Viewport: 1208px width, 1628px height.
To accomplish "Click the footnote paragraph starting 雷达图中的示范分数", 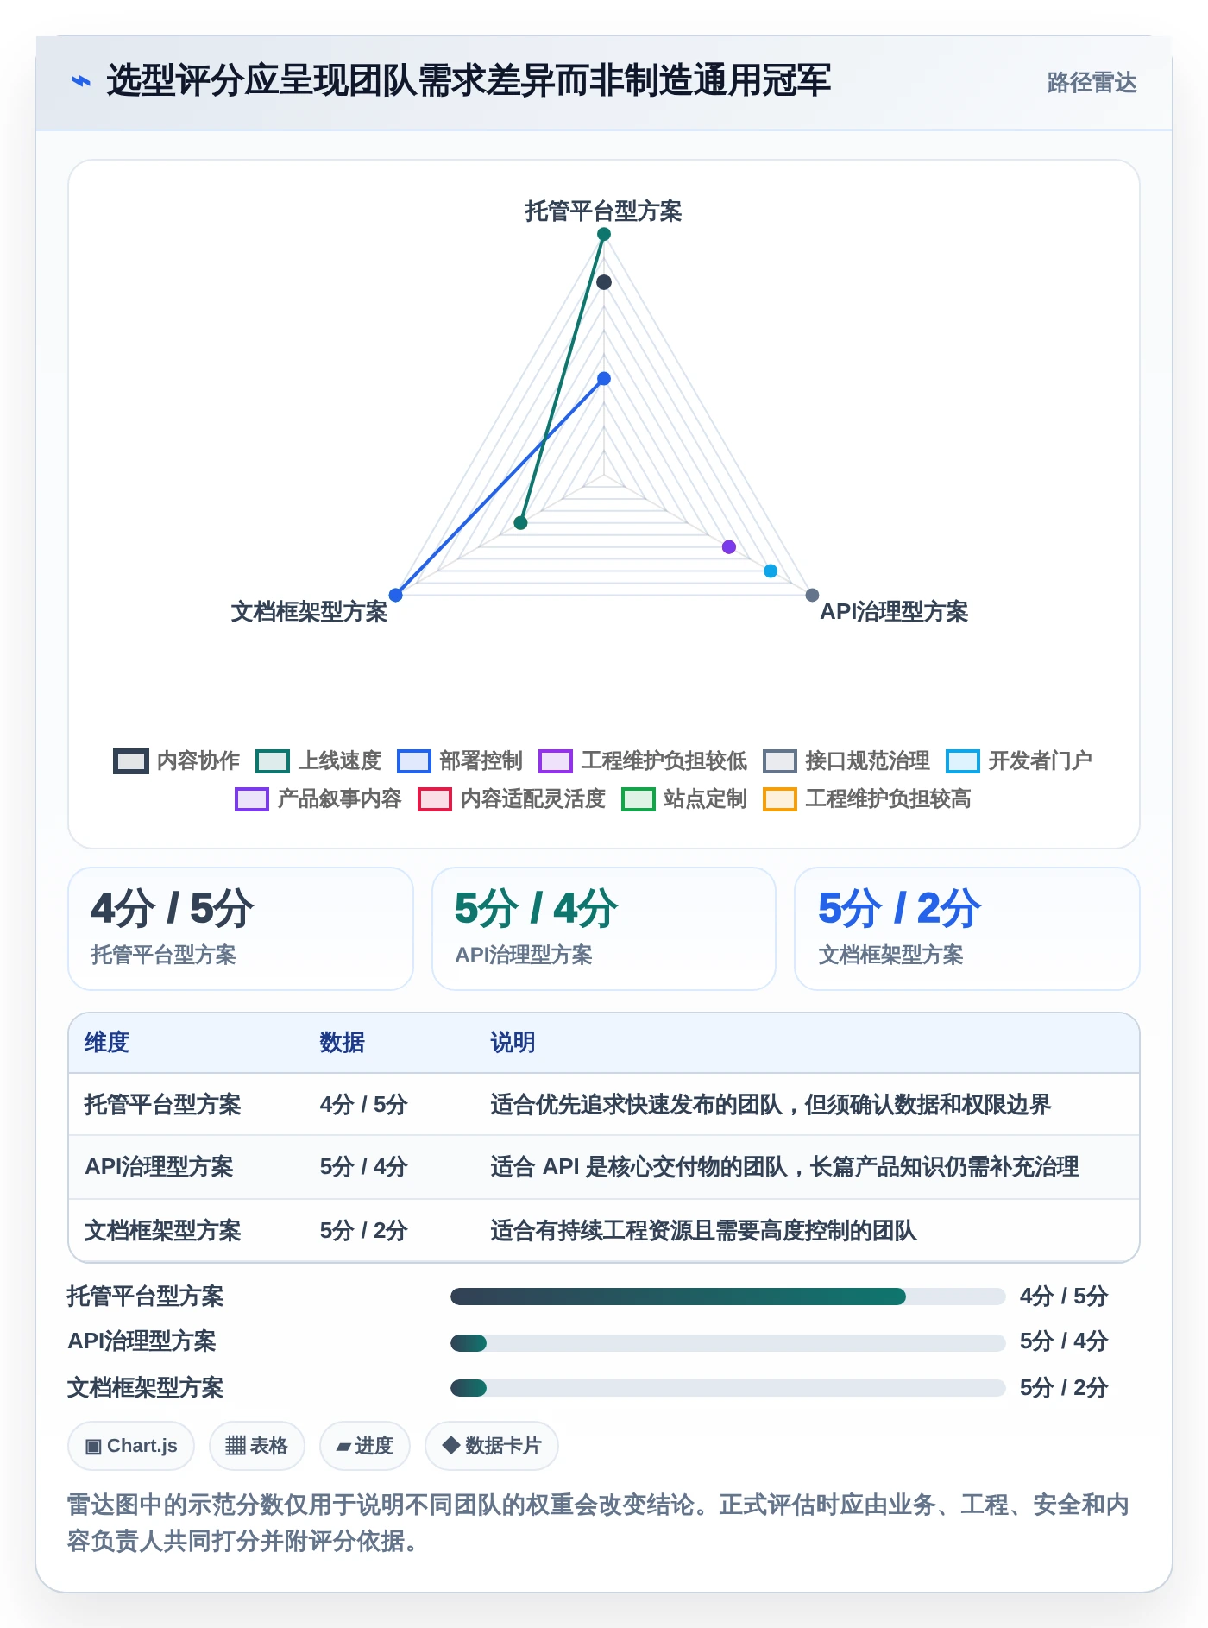I will pyautogui.click(x=599, y=1523).
